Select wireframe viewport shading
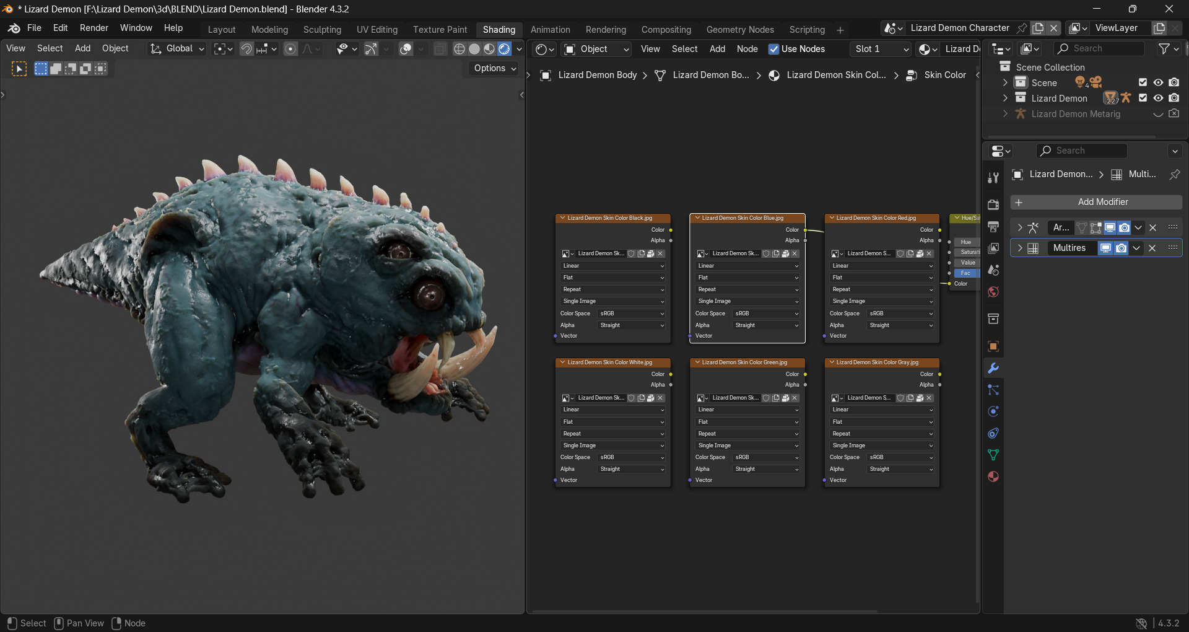 tap(459, 49)
